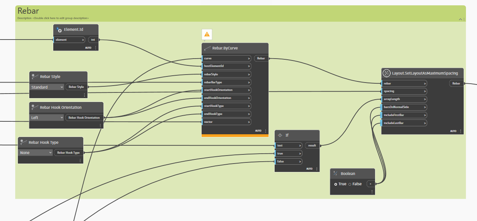The height and width of the screenshot is (221, 477).
Task: Click the Boolean node icon
Action: [335, 173]
